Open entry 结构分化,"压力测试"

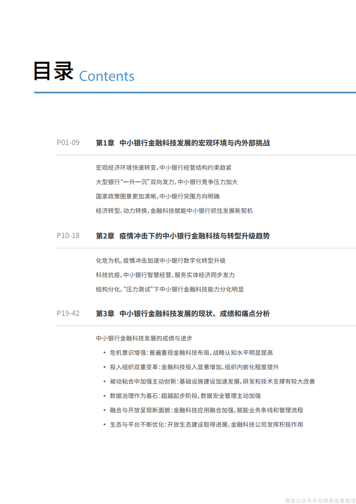tap(169, 289)
